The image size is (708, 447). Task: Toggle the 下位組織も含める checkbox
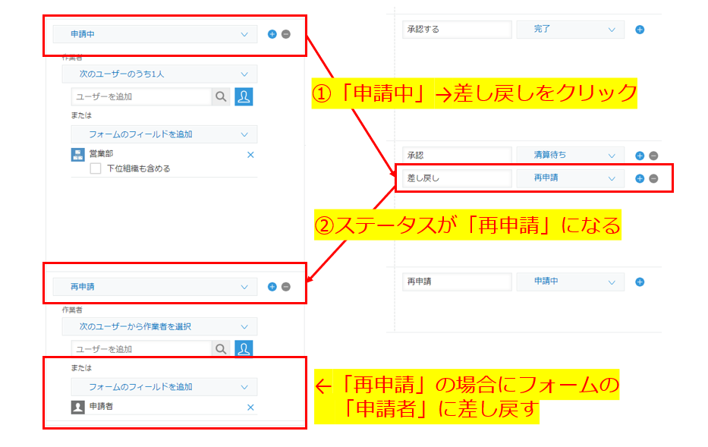click(x=96, y=168)
